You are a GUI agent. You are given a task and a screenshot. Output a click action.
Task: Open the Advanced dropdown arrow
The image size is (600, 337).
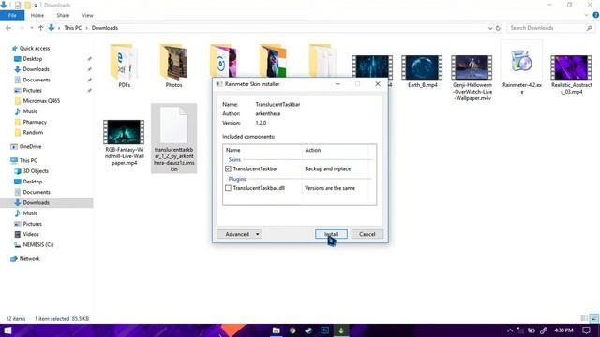pyautogui.click(x=258, y=234)
